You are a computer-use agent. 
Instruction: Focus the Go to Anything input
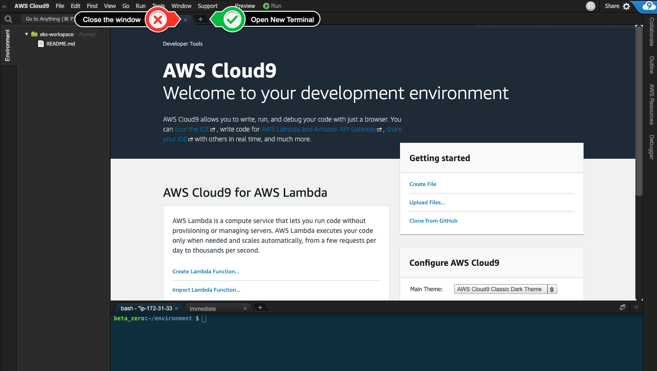(47, 19)
